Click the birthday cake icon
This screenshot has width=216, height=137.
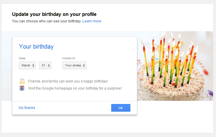tap(22, 81)
